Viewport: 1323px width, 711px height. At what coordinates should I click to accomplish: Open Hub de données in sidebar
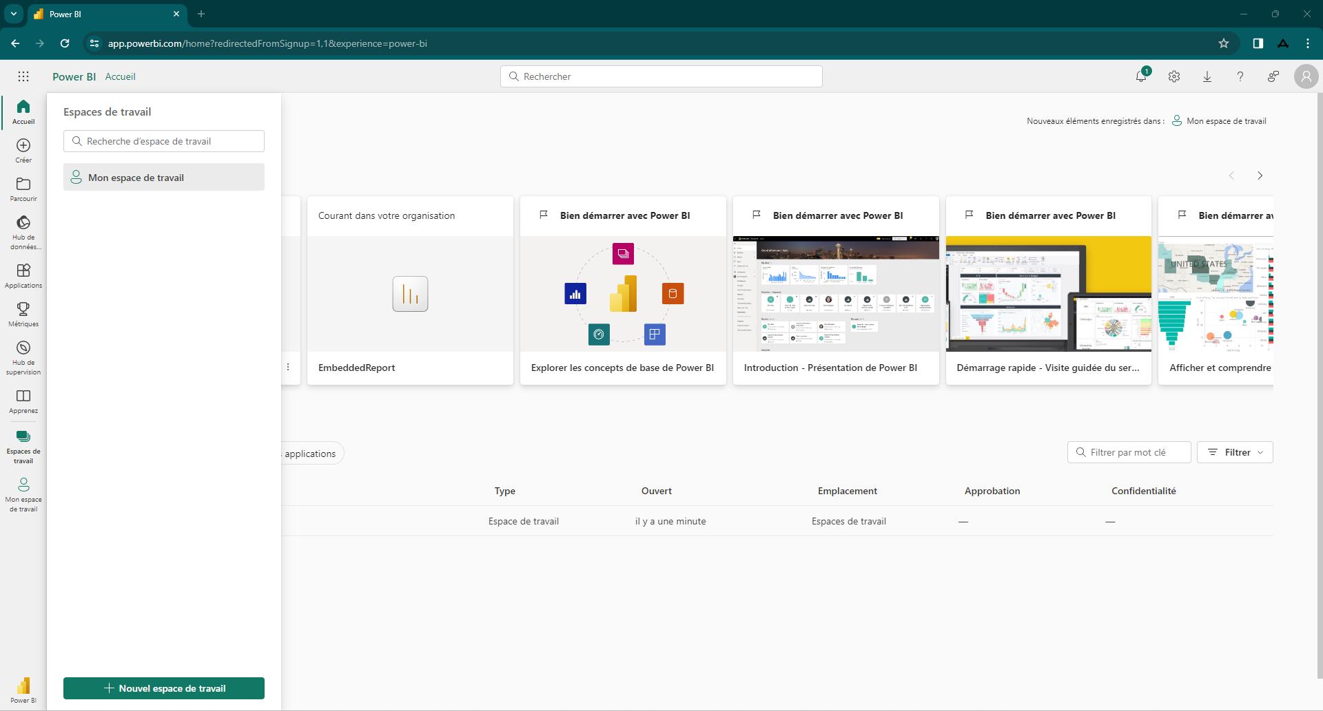pos(23,232)
